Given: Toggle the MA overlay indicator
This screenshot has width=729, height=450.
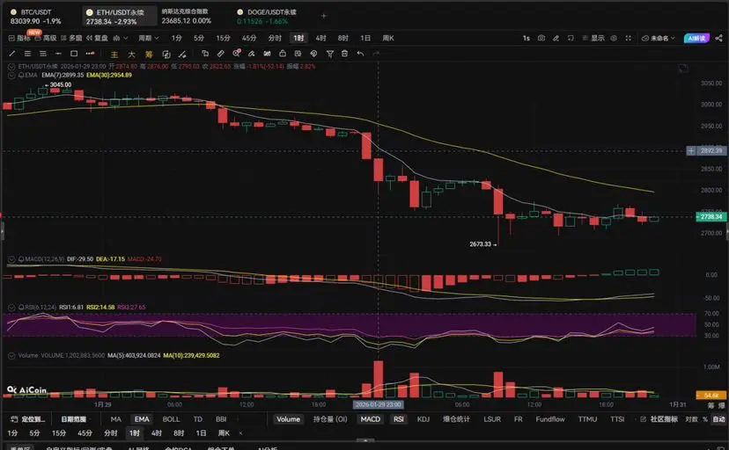Looking at the screenshot, I should point(115,419).
